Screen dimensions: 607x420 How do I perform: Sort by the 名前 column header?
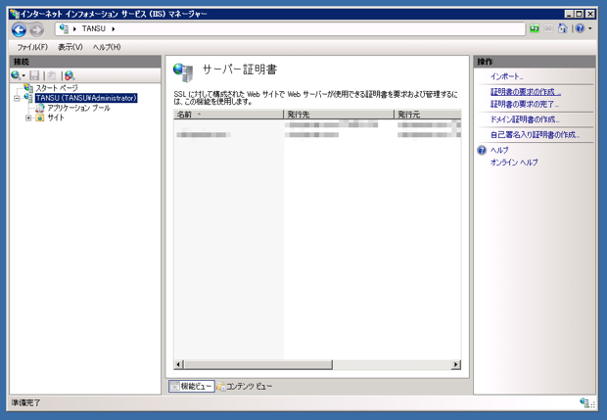[x=228, y=115]
